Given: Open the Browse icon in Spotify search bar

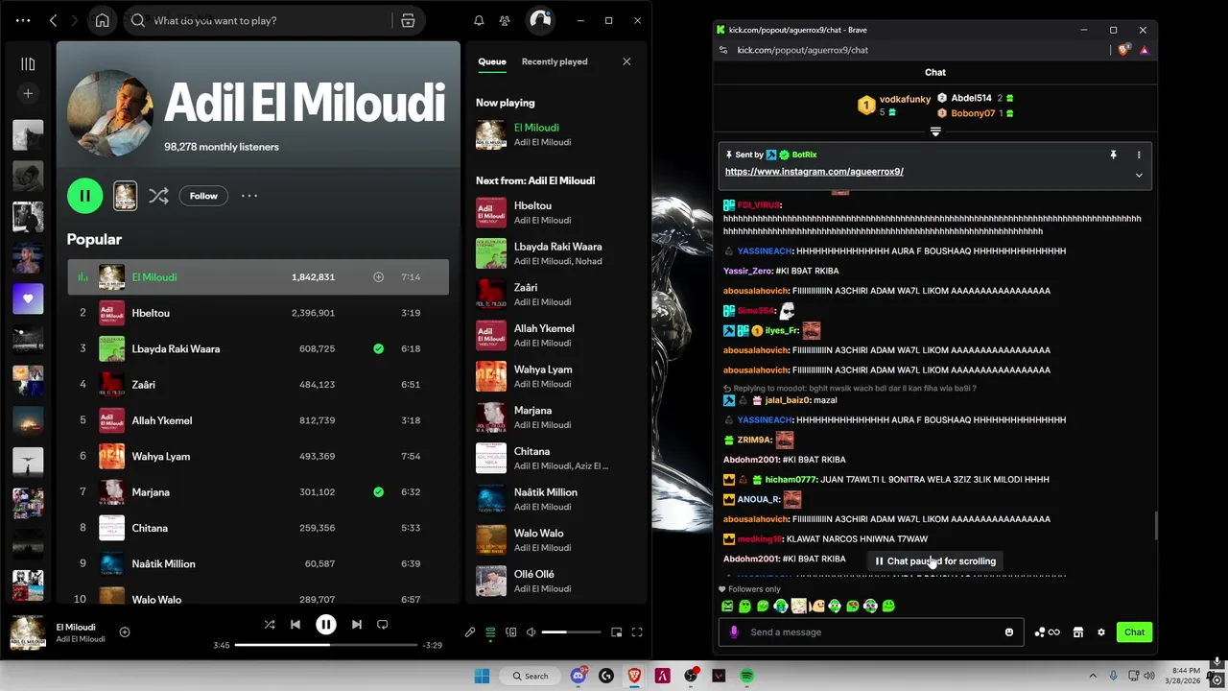Looking at the screenshot, I should (x=408, y=20).
